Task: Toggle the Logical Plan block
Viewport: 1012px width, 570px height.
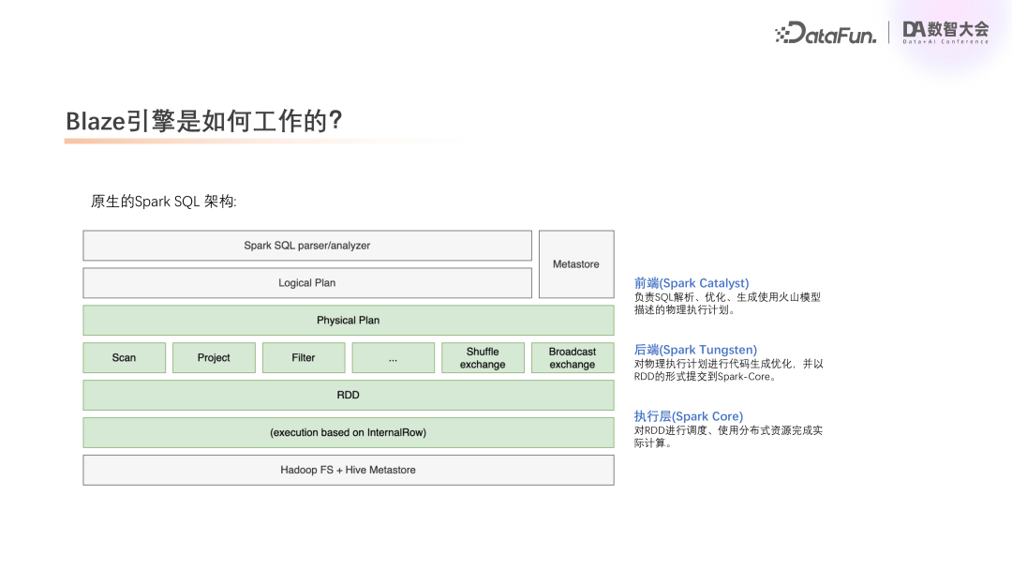Action: coord(307,282)
